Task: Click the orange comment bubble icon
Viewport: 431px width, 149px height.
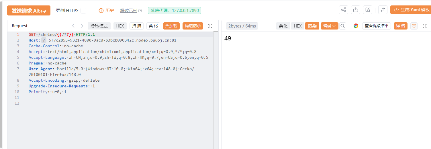Action: (414, 26)
